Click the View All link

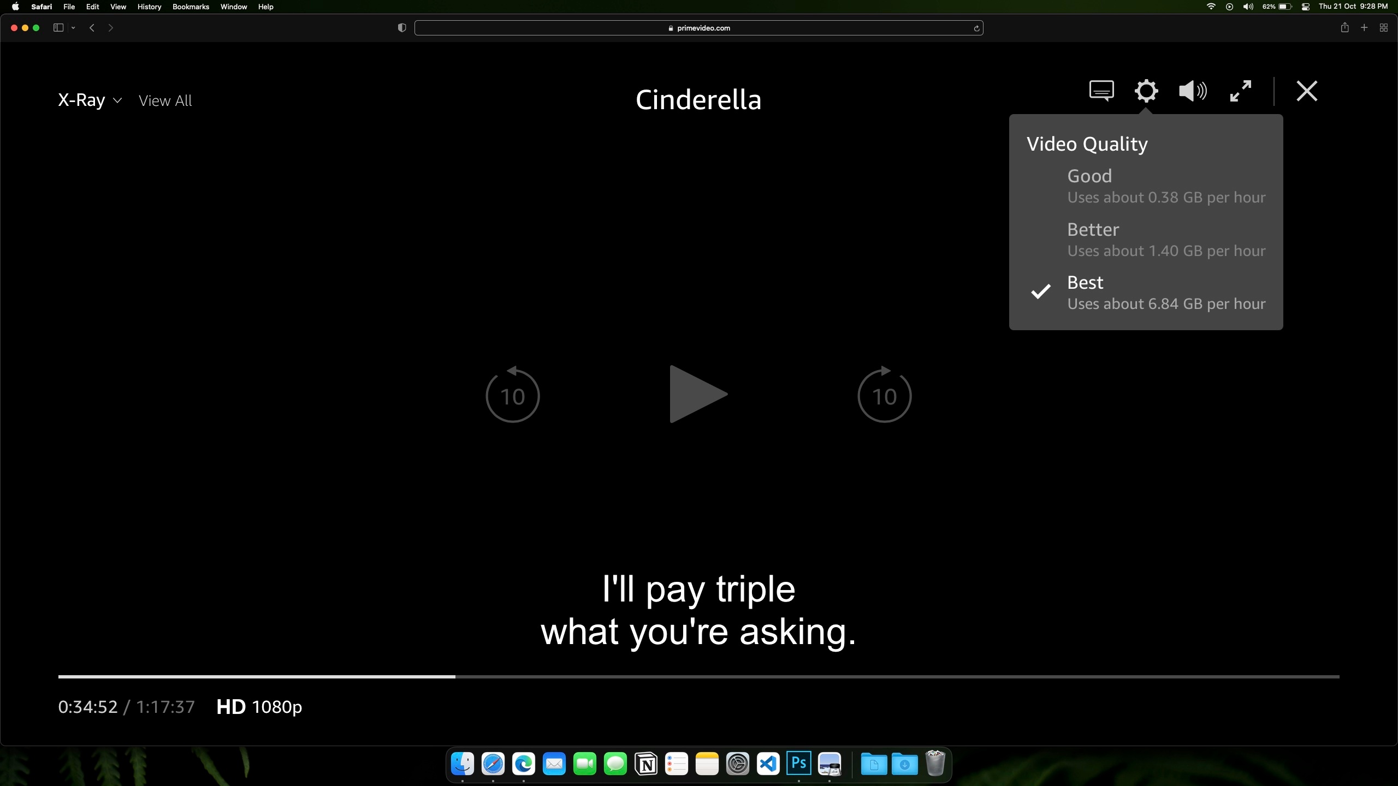165,101
